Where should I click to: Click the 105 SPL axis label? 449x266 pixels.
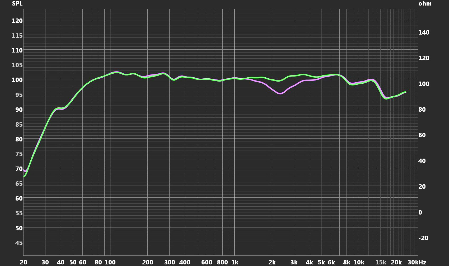click(x=17, y=65)
